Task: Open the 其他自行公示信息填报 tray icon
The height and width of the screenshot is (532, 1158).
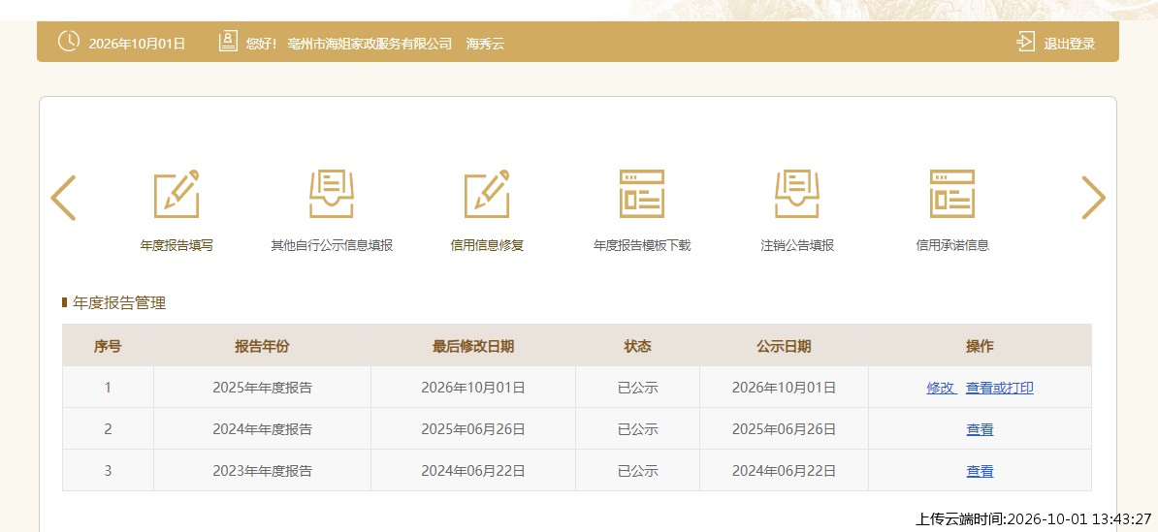Action: coord(332,194)
